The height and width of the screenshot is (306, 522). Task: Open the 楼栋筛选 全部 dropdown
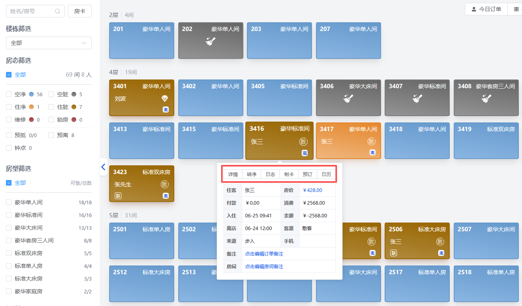(49, 43)
